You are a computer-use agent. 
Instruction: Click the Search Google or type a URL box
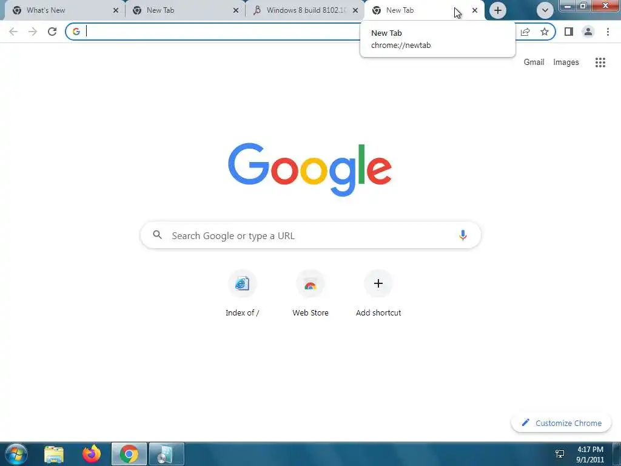coord(311,235)
